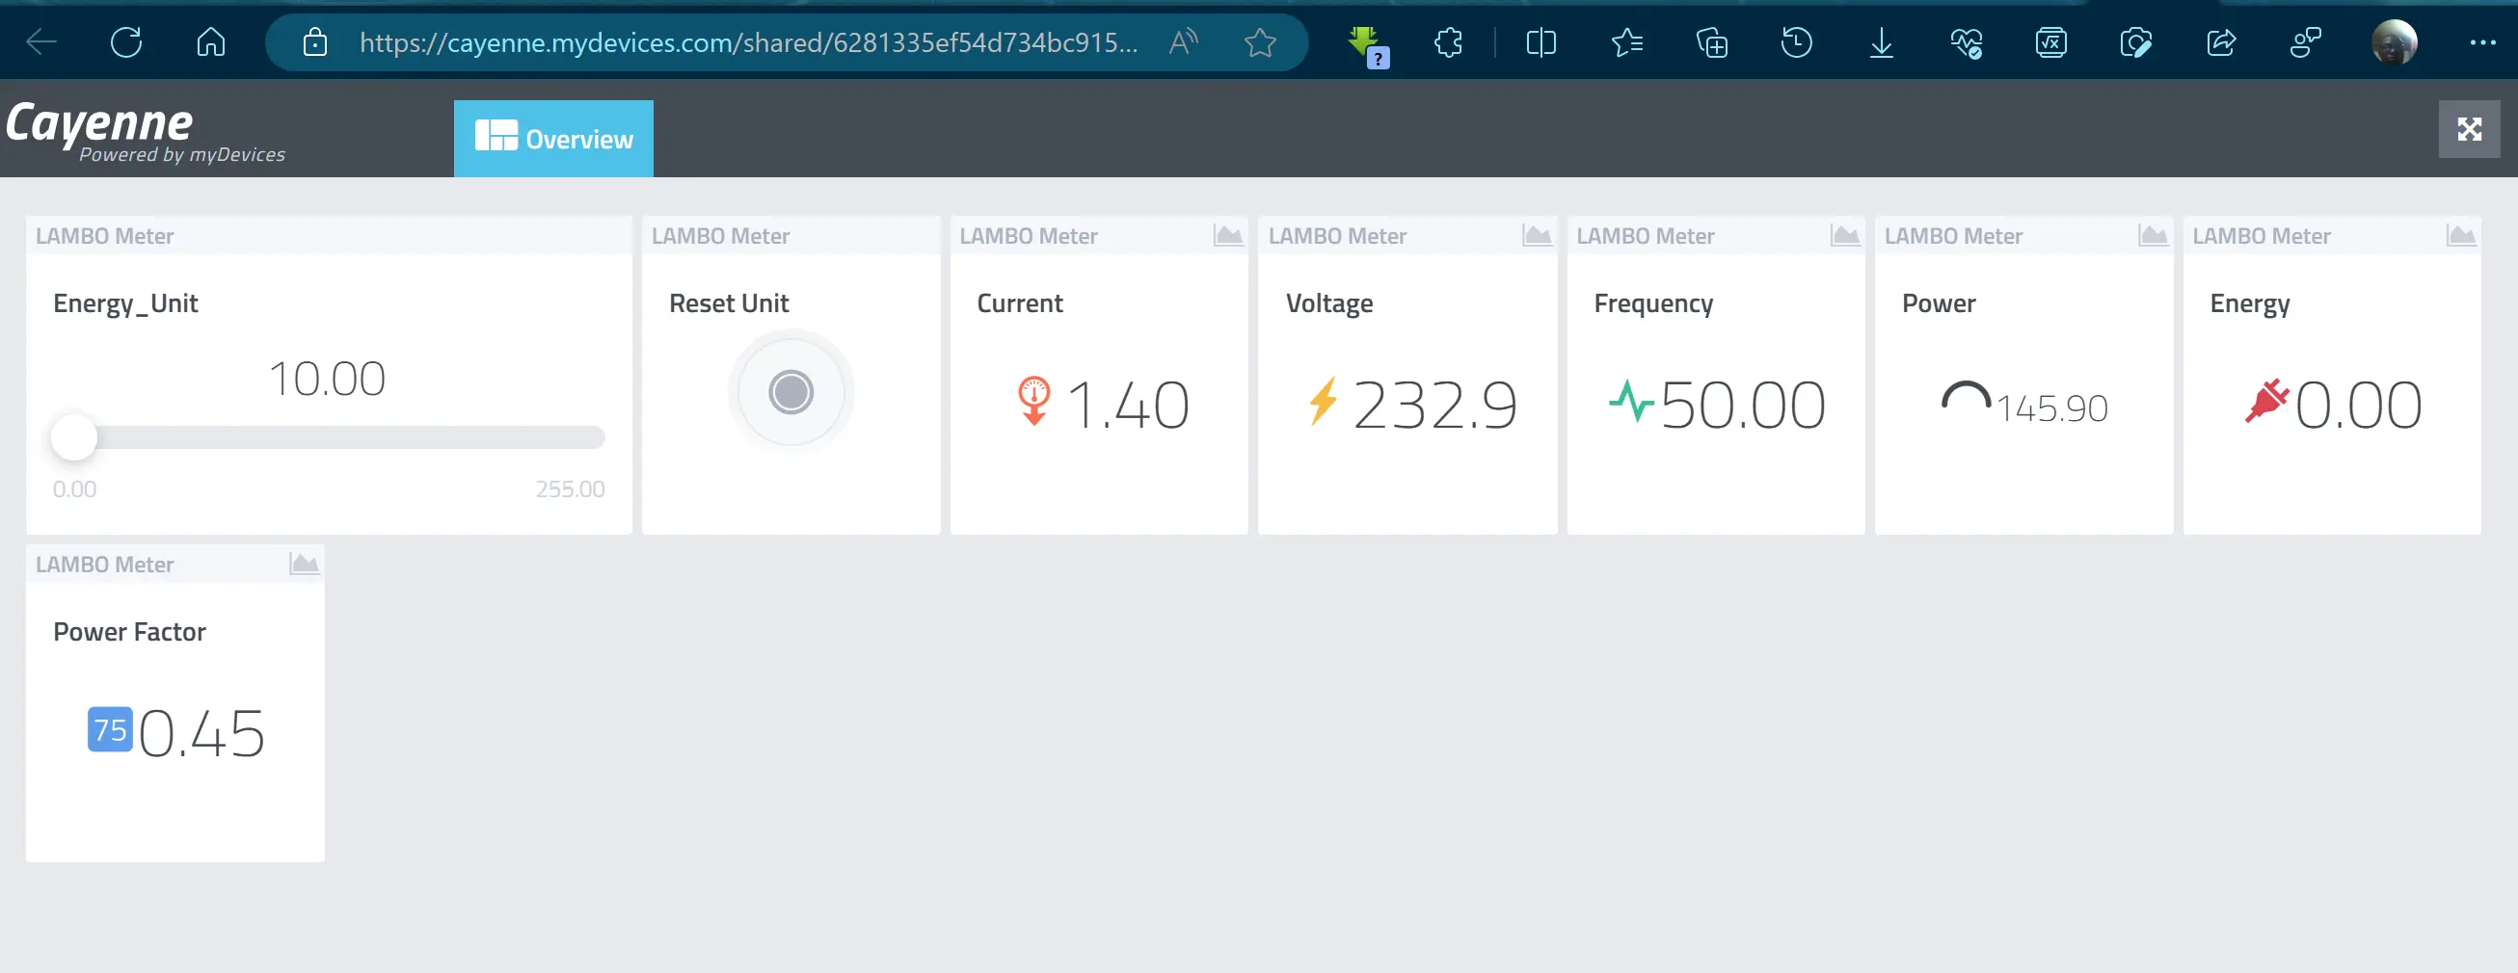Share this page
This screenshot has height=973, width=2518.
2221,42
